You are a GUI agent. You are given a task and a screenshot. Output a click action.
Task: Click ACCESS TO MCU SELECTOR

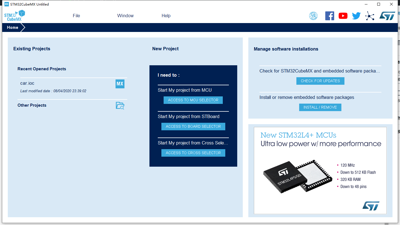point(193,100)
